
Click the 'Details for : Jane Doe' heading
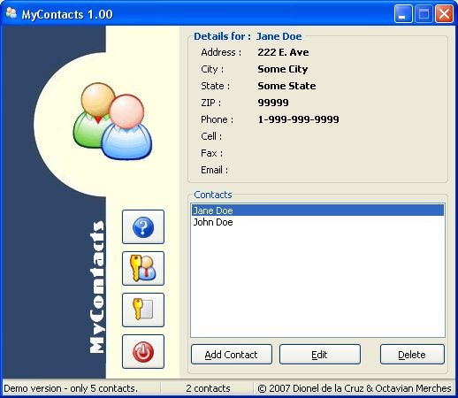(248, 36)
